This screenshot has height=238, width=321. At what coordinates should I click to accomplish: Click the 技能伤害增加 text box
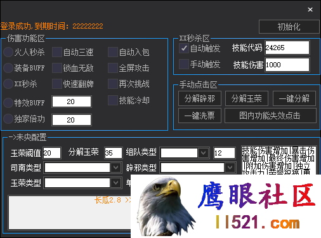(278, 161)
